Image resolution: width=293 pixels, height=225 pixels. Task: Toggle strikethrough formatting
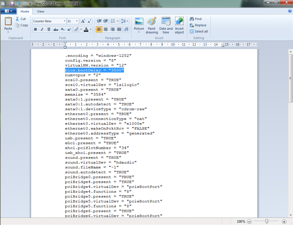[56, 29]
